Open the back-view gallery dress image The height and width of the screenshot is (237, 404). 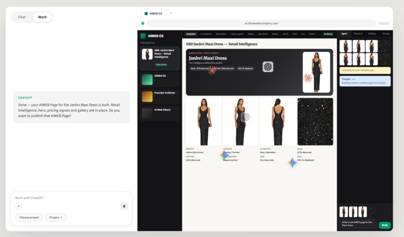pos(278,121)
